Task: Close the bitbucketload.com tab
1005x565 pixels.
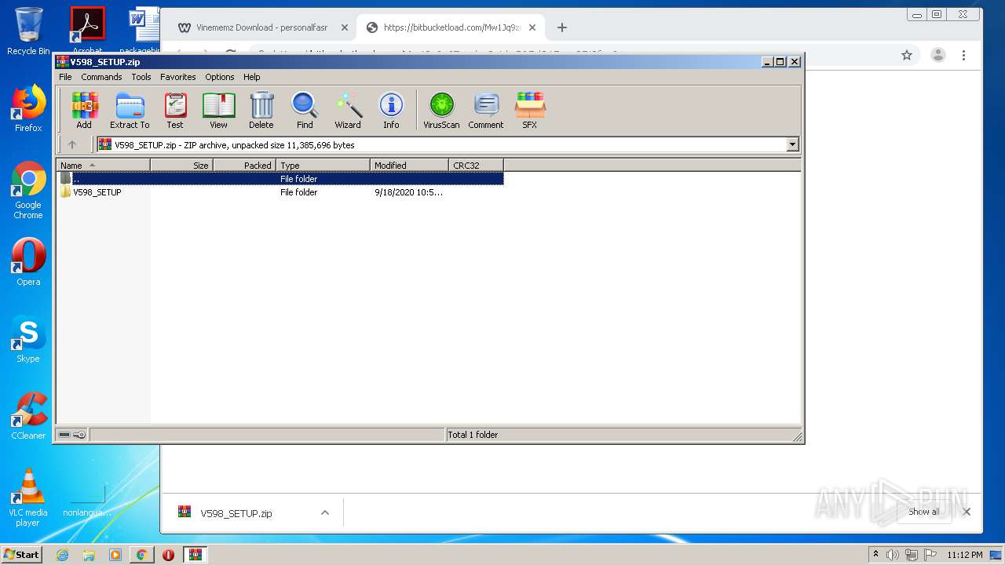Action: click(x=532, y=27)
